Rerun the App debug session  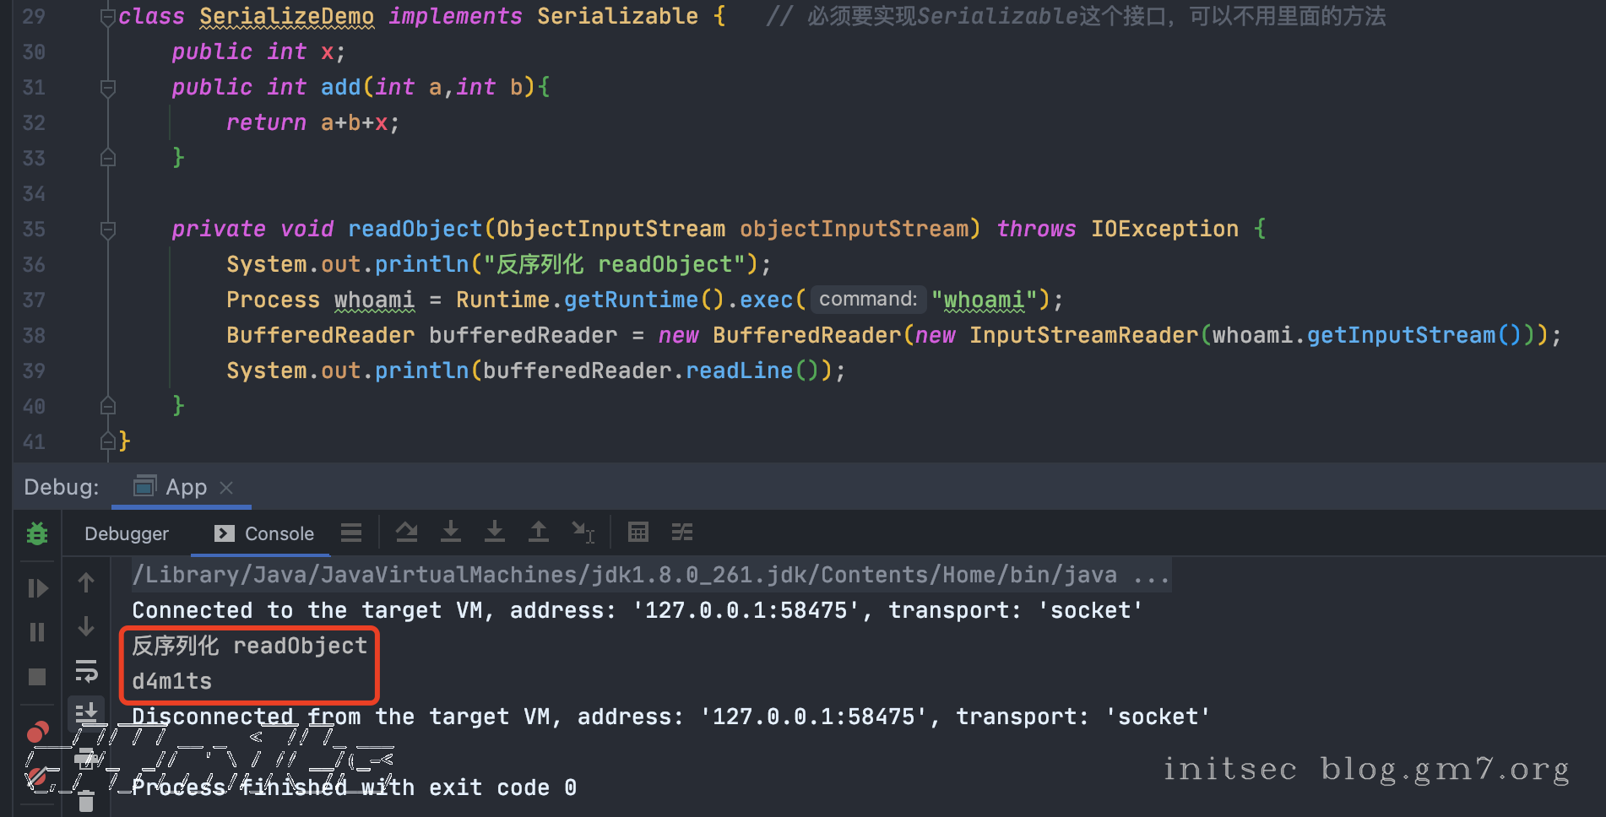[x=37, y=533]
